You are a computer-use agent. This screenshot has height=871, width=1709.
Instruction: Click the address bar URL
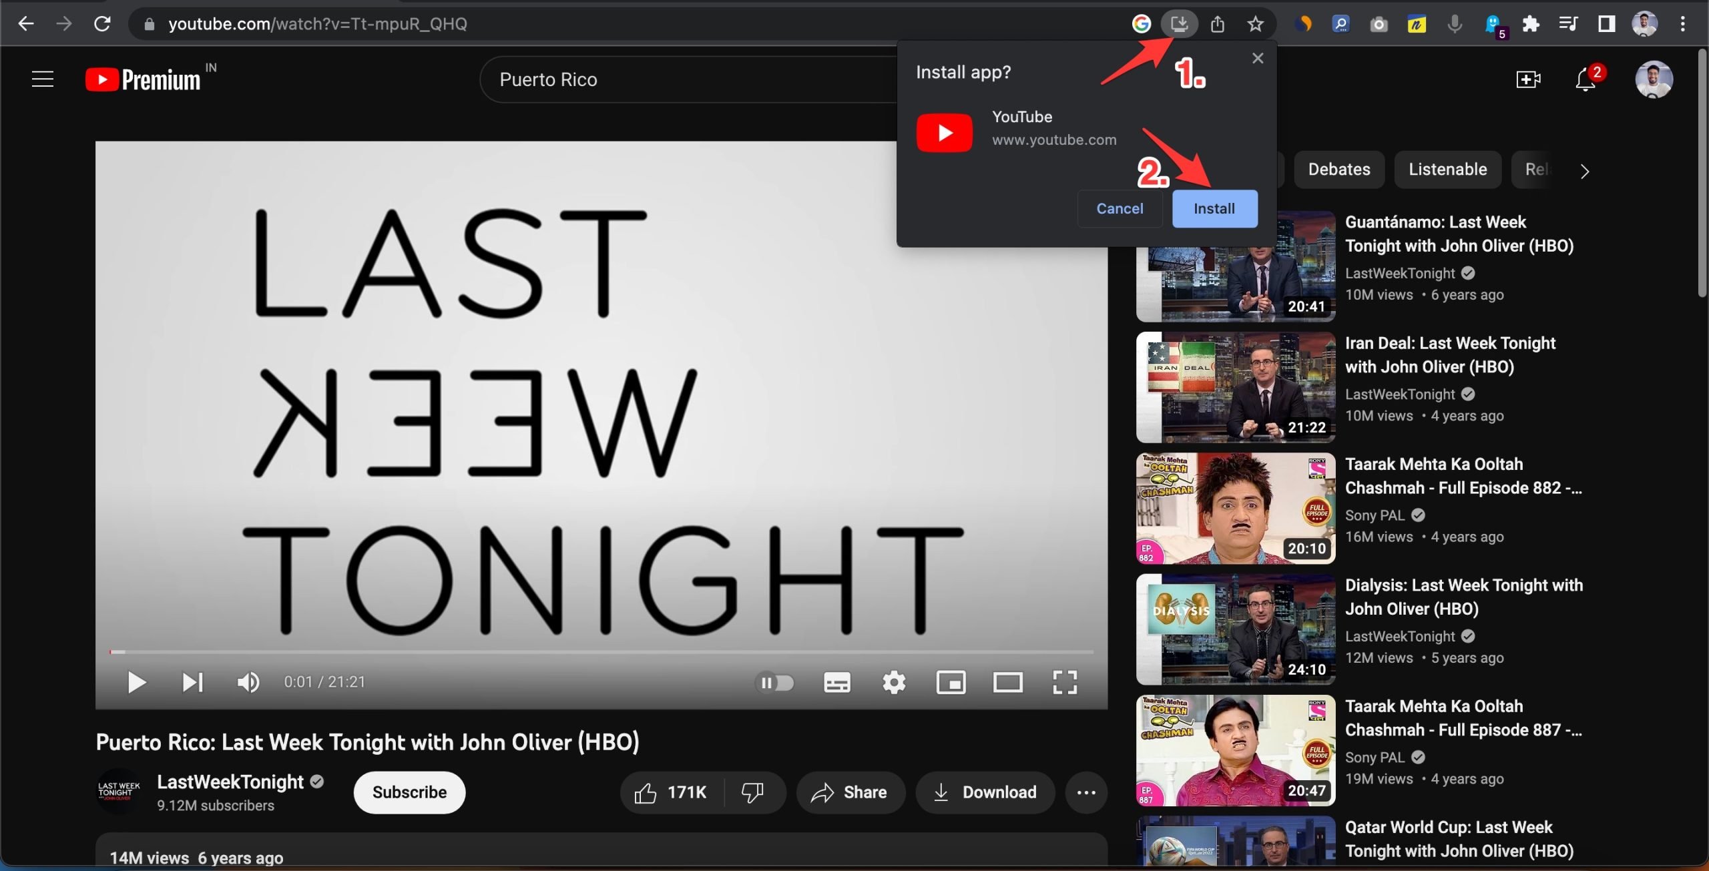pos(318,24)
